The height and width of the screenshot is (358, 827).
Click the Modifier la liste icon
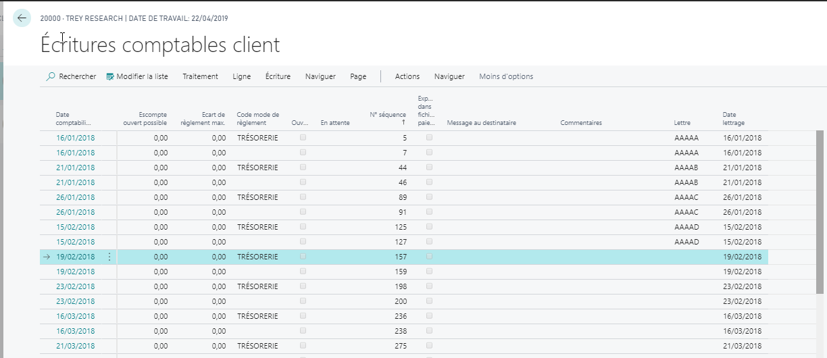pos(110,76)
